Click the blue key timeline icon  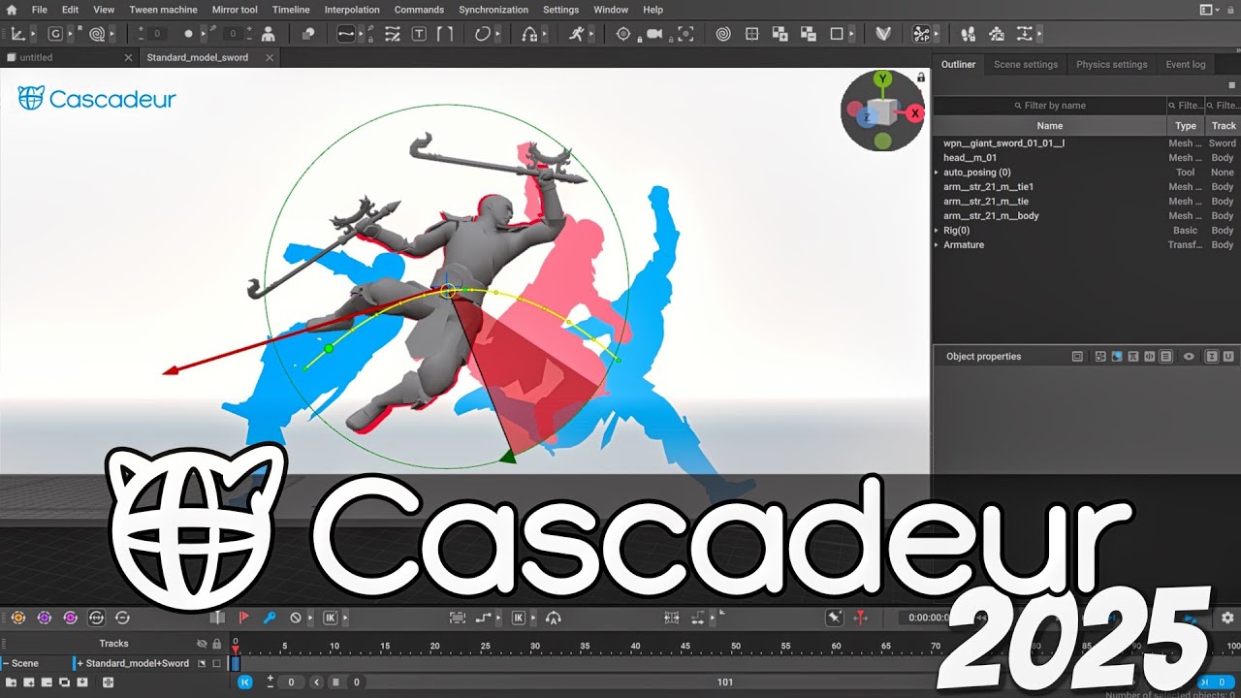tap(270, 618)
